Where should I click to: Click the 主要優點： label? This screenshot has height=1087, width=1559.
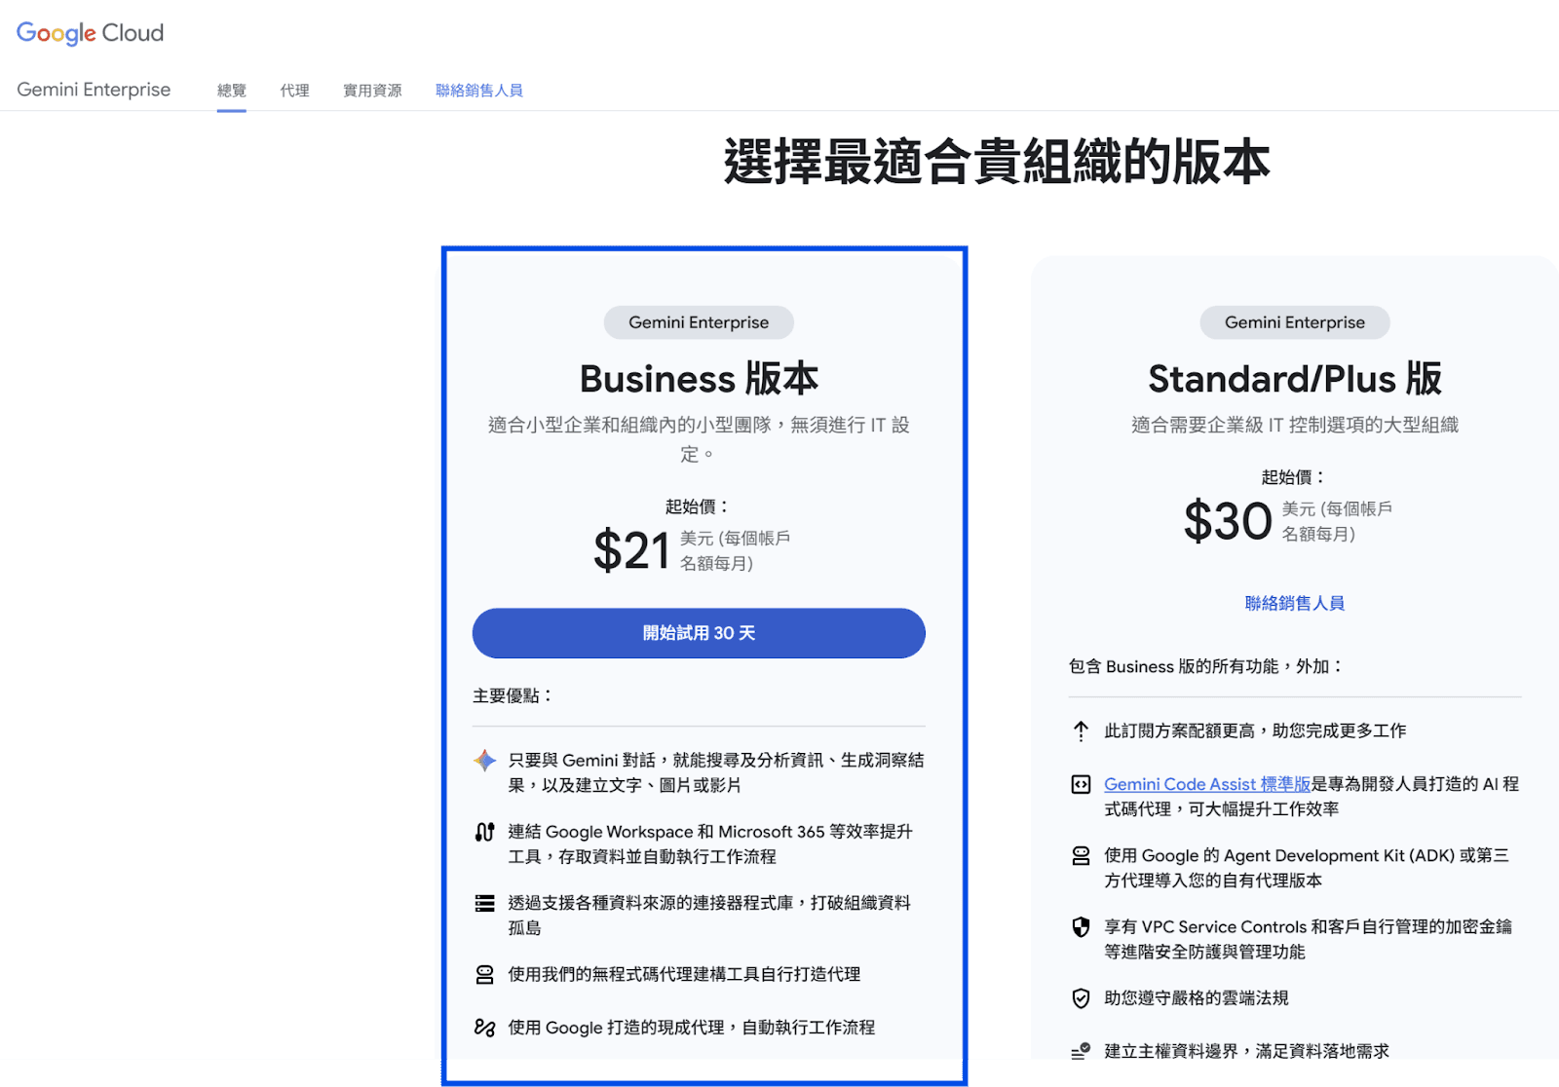pos(513,695)
